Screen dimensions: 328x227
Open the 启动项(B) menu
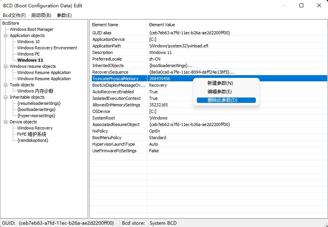tap(41, 15)
